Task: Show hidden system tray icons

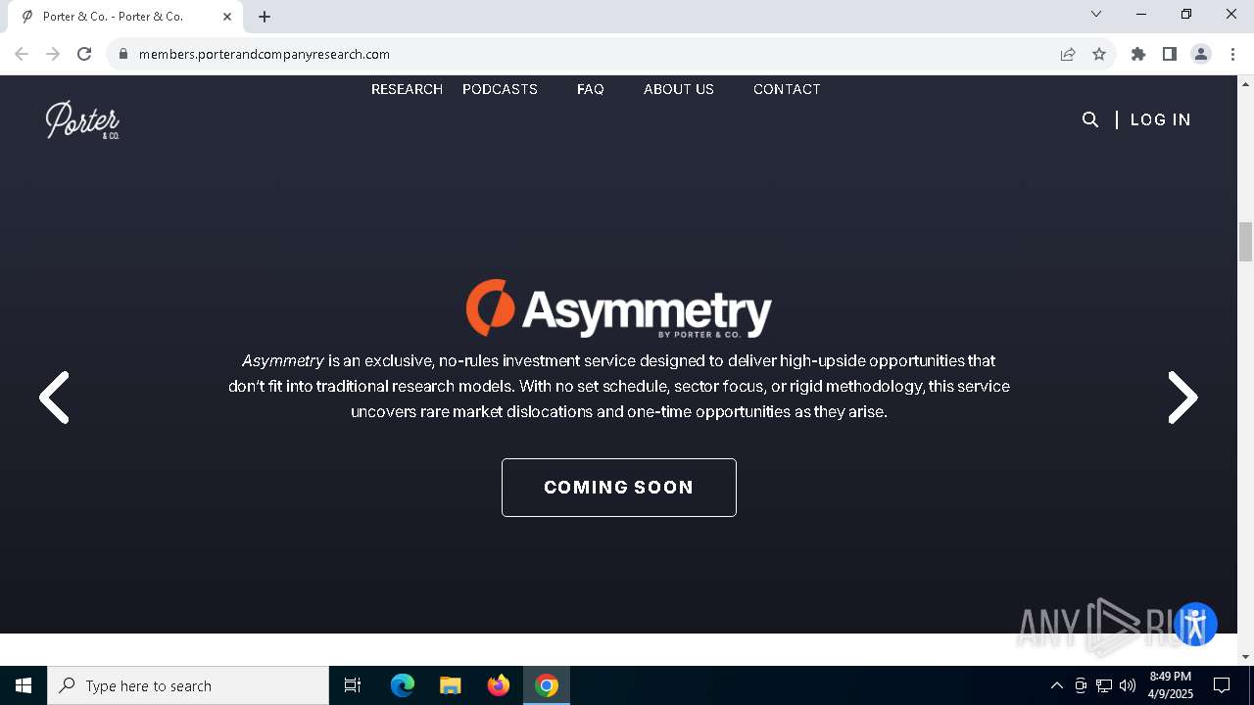Action: tap(1056, 685)
